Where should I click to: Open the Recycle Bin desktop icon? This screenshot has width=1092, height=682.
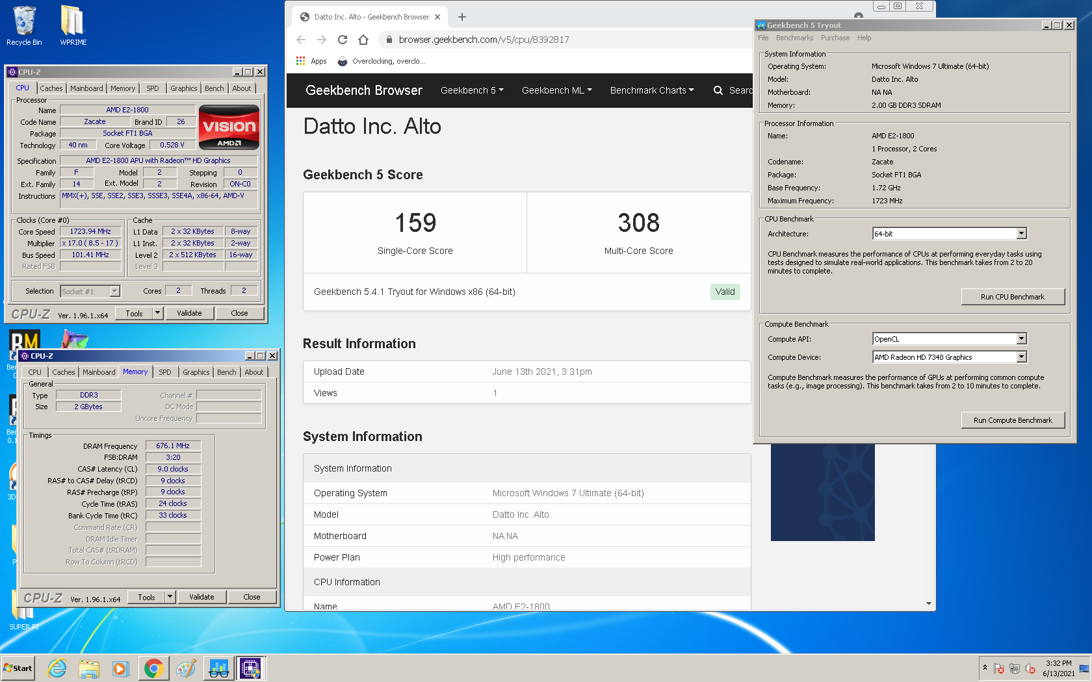pos(24,26)
